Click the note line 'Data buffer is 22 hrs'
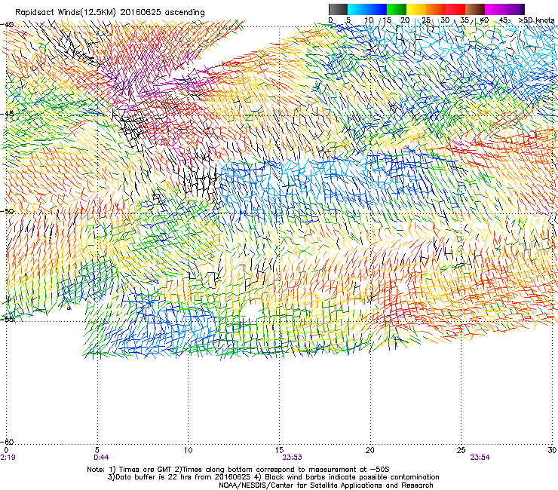The height and width of the screenshot is (490, 558). pyautogui.click(x=273, y=477)
